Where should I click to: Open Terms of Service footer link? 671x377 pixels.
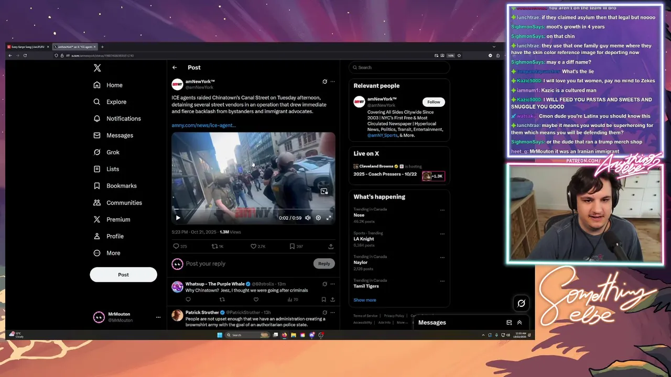point(365,316)
